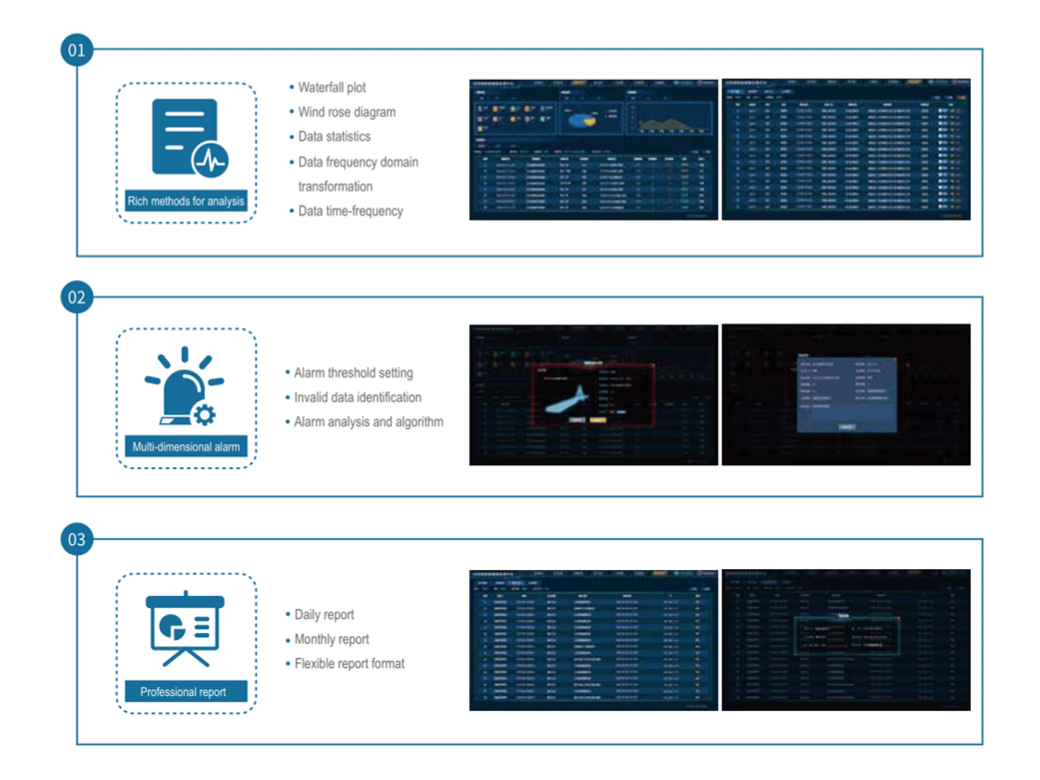Select the Professional report label

point(186,692)
